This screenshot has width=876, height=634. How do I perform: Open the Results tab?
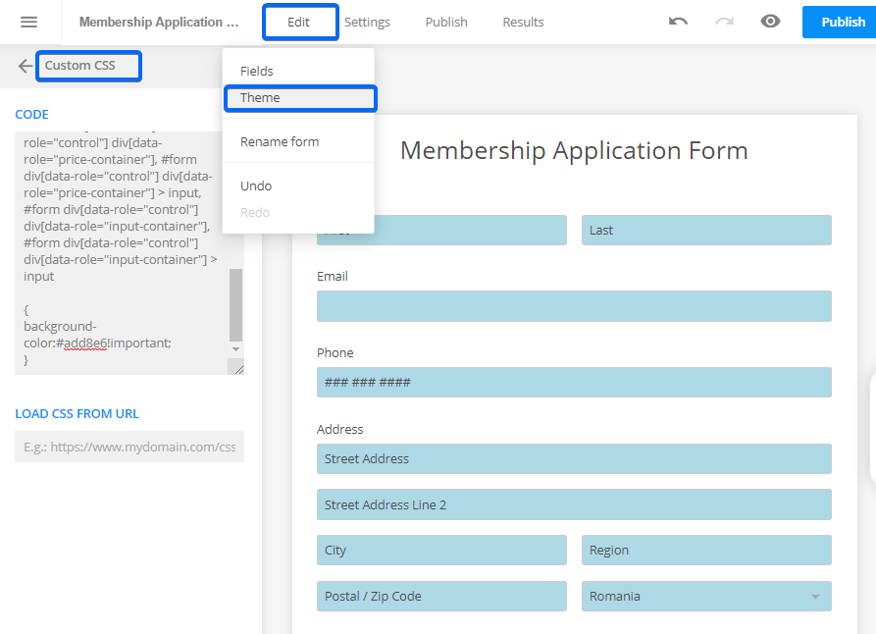(x=523, y=22)
